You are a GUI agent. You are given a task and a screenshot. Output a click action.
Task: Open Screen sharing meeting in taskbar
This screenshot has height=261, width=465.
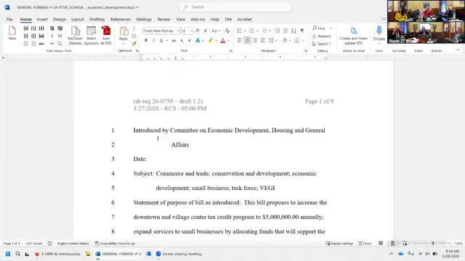[x=179, y=254]
